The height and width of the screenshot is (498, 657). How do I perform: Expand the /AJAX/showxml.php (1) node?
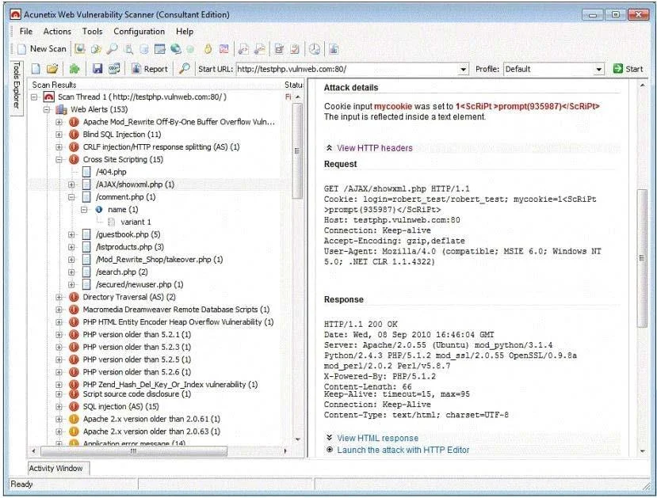(71, 184)
